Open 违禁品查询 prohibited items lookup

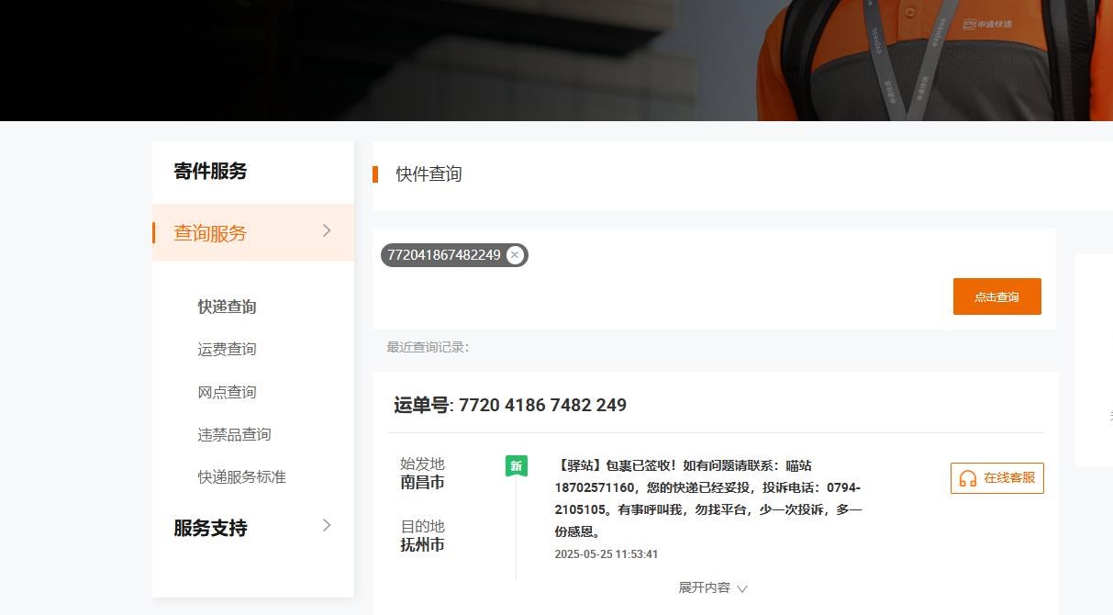pos(234,434)
